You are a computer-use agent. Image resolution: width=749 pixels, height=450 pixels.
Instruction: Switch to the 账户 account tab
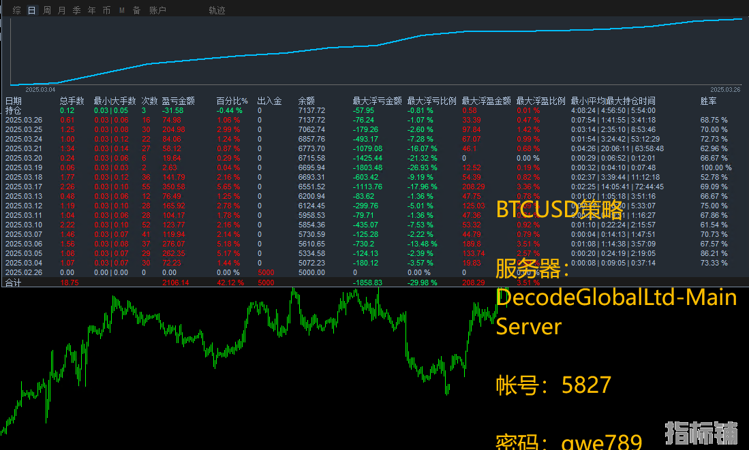pyautogui.click(x=157, y=10)
